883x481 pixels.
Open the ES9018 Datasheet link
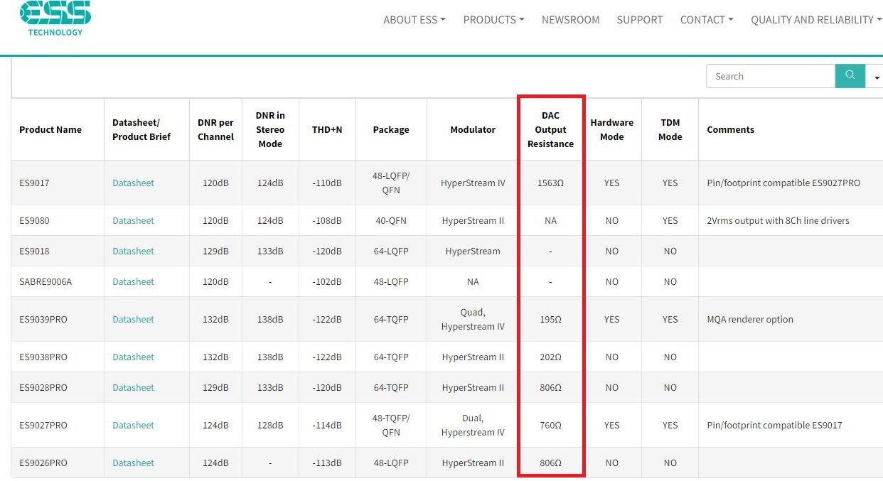[x=133, y=251]
